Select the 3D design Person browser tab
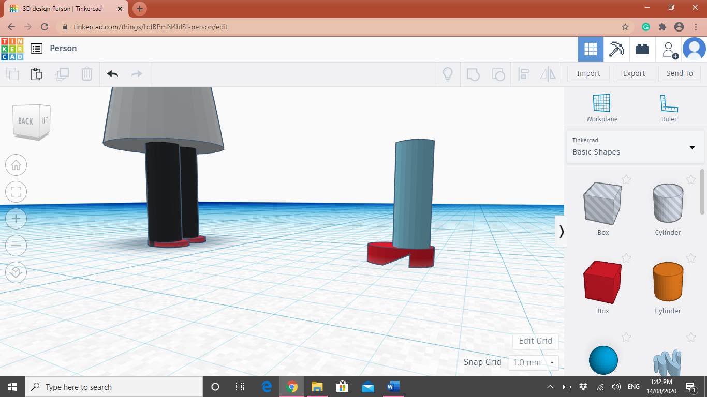The height and width of the screenshot is (397, 707). click(66, 9)
